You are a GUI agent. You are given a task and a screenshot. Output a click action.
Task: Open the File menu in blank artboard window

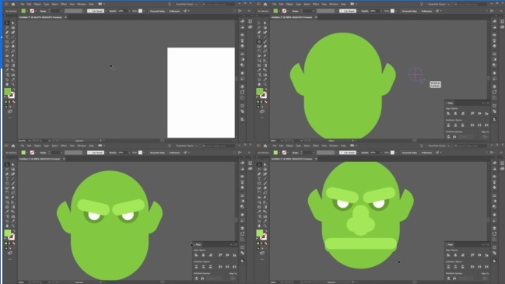click(23, 4)
